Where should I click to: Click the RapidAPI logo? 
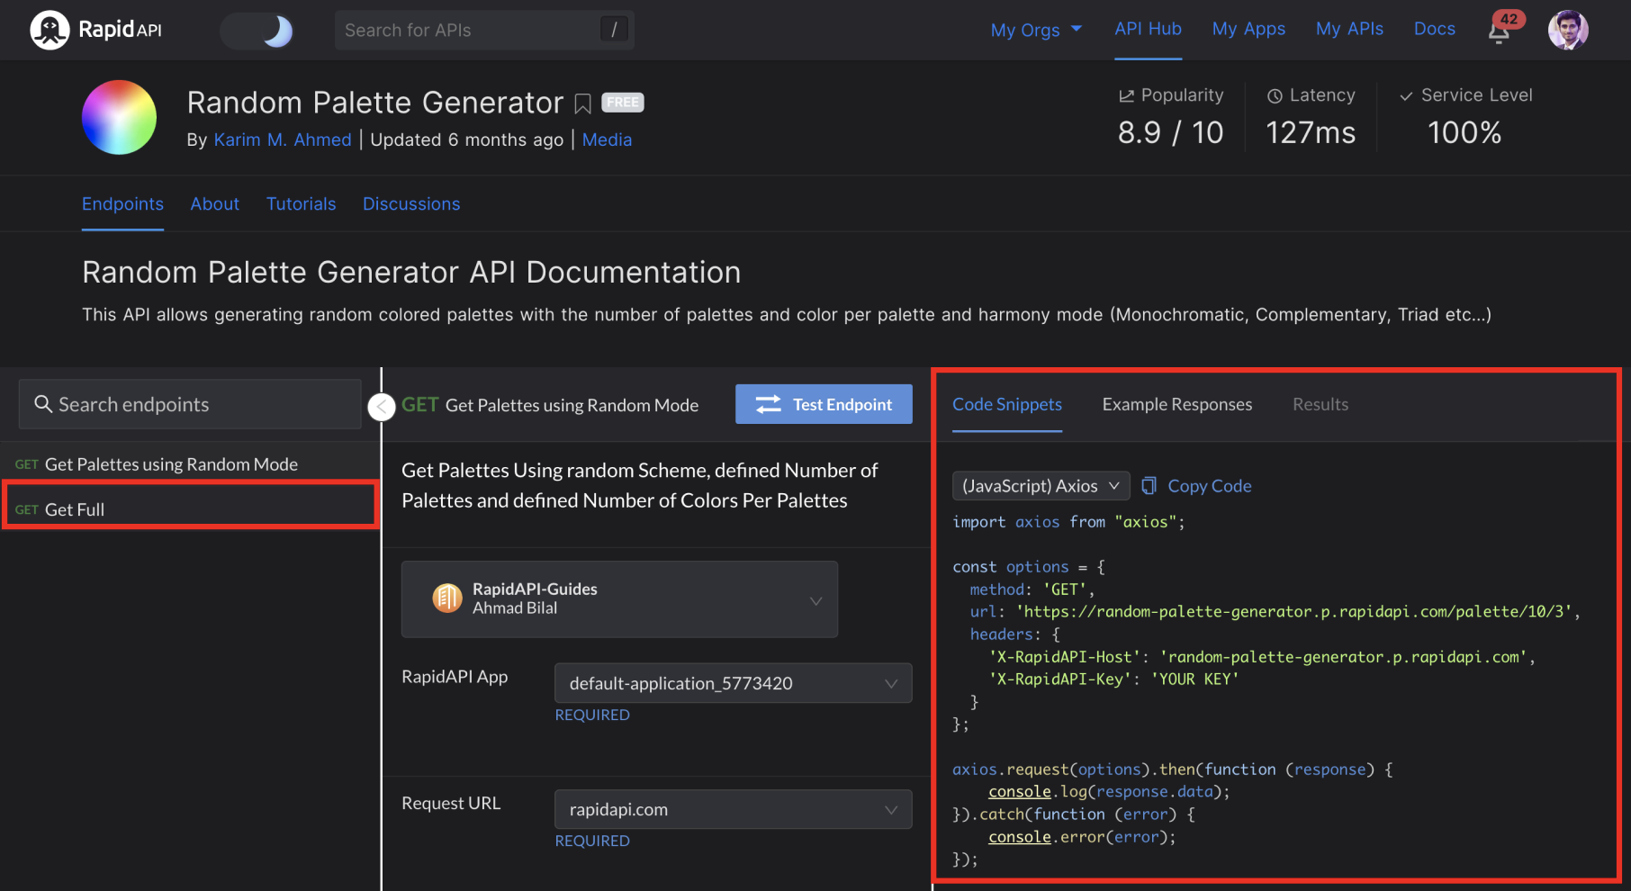pos(96,30)
